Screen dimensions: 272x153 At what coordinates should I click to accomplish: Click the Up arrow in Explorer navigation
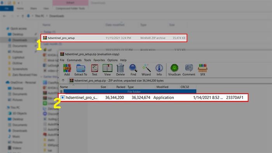(23, 16)
